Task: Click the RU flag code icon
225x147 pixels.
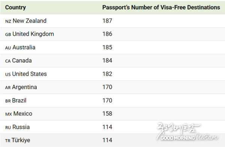Action: coord(8,128)
